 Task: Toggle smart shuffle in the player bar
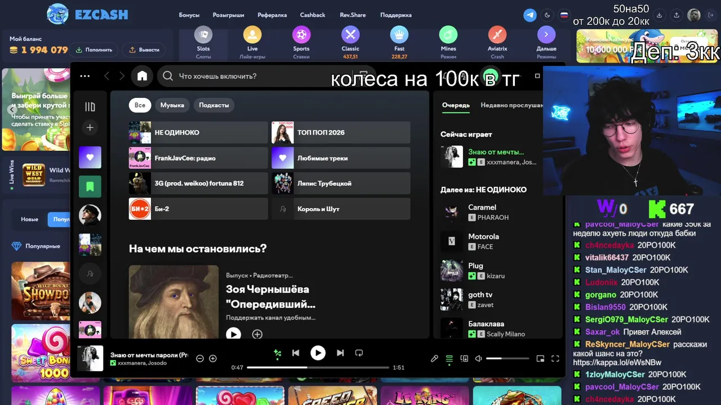[277, 353]
